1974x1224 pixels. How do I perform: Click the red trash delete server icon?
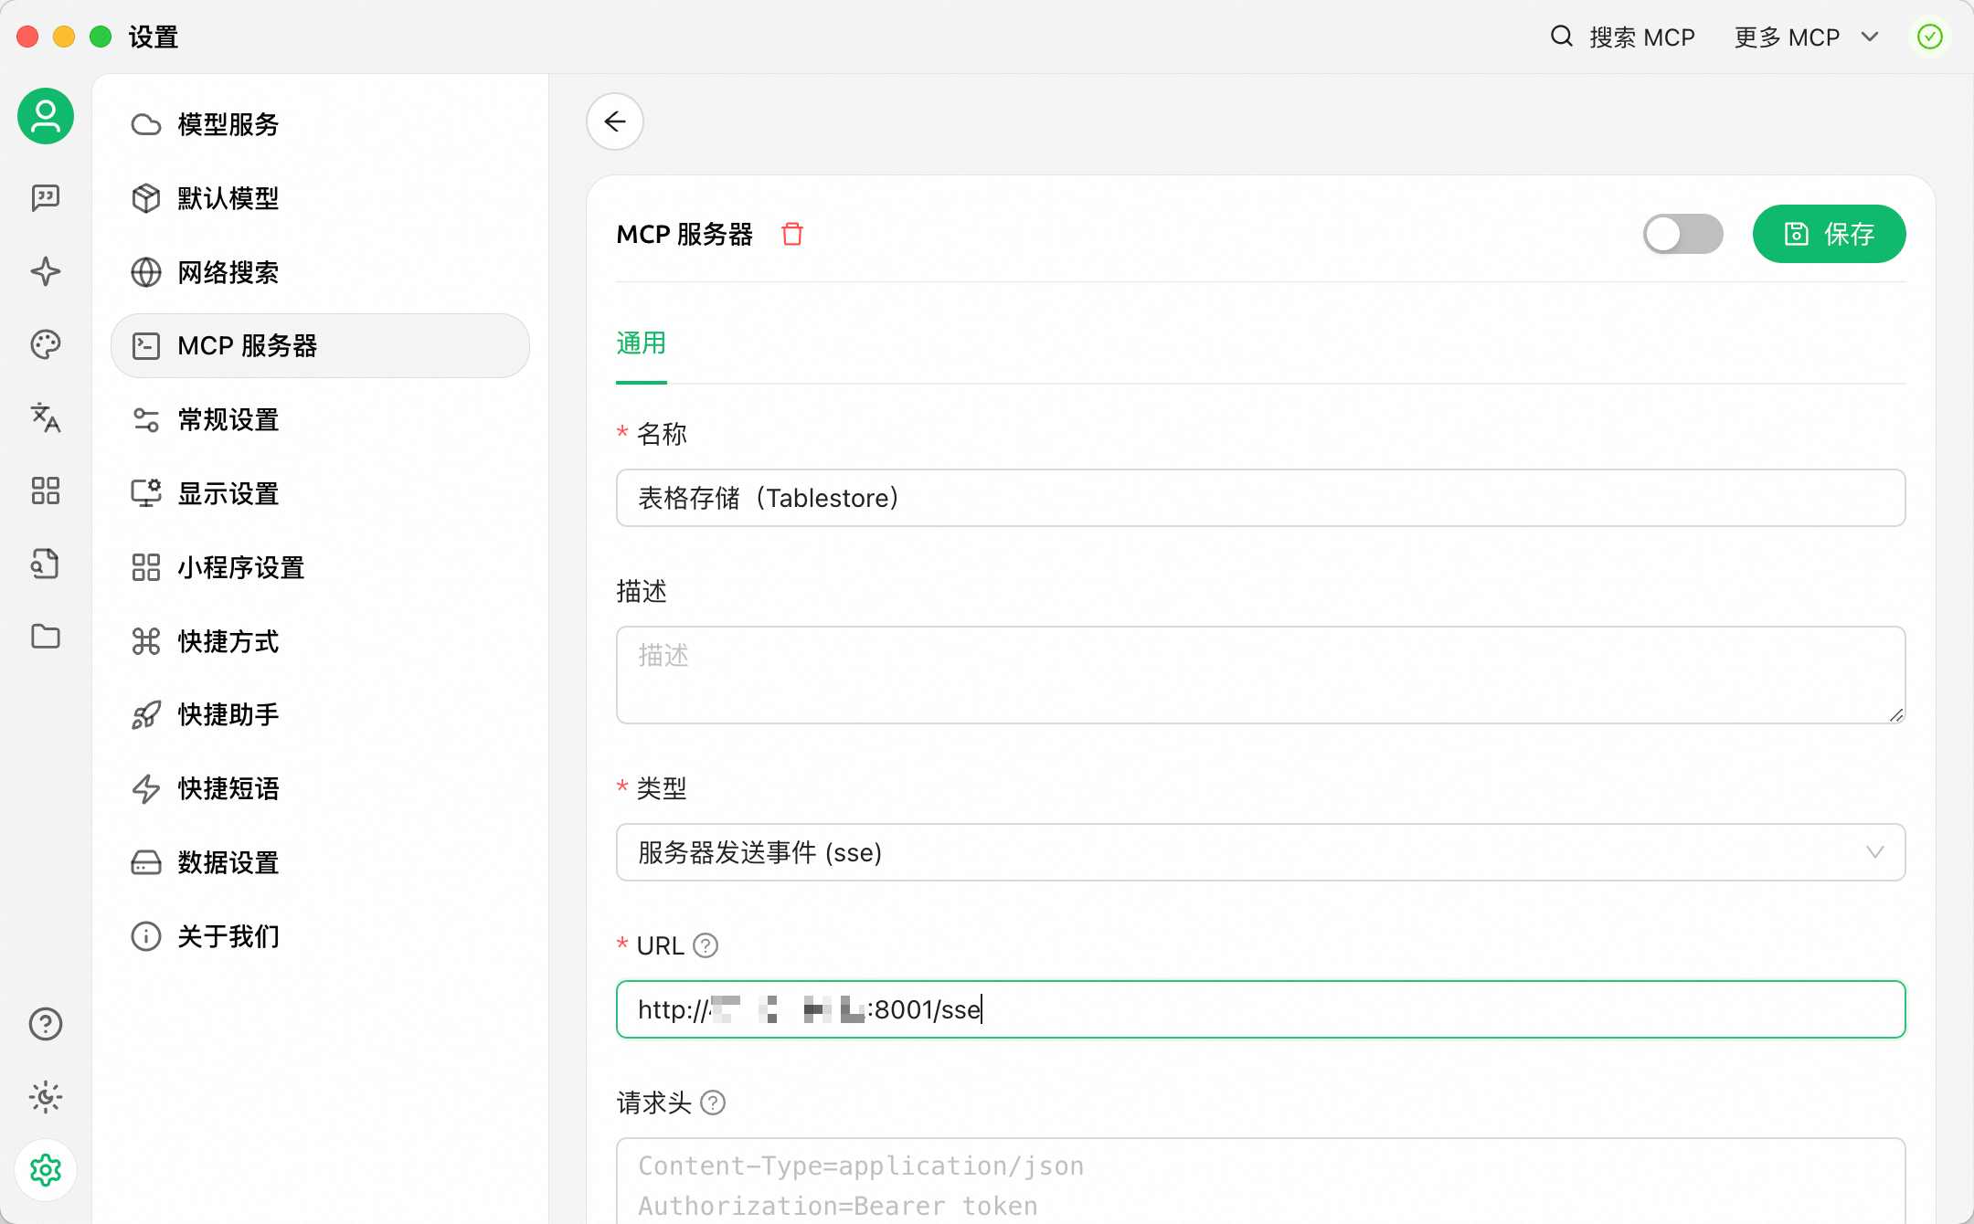(791, 234)
